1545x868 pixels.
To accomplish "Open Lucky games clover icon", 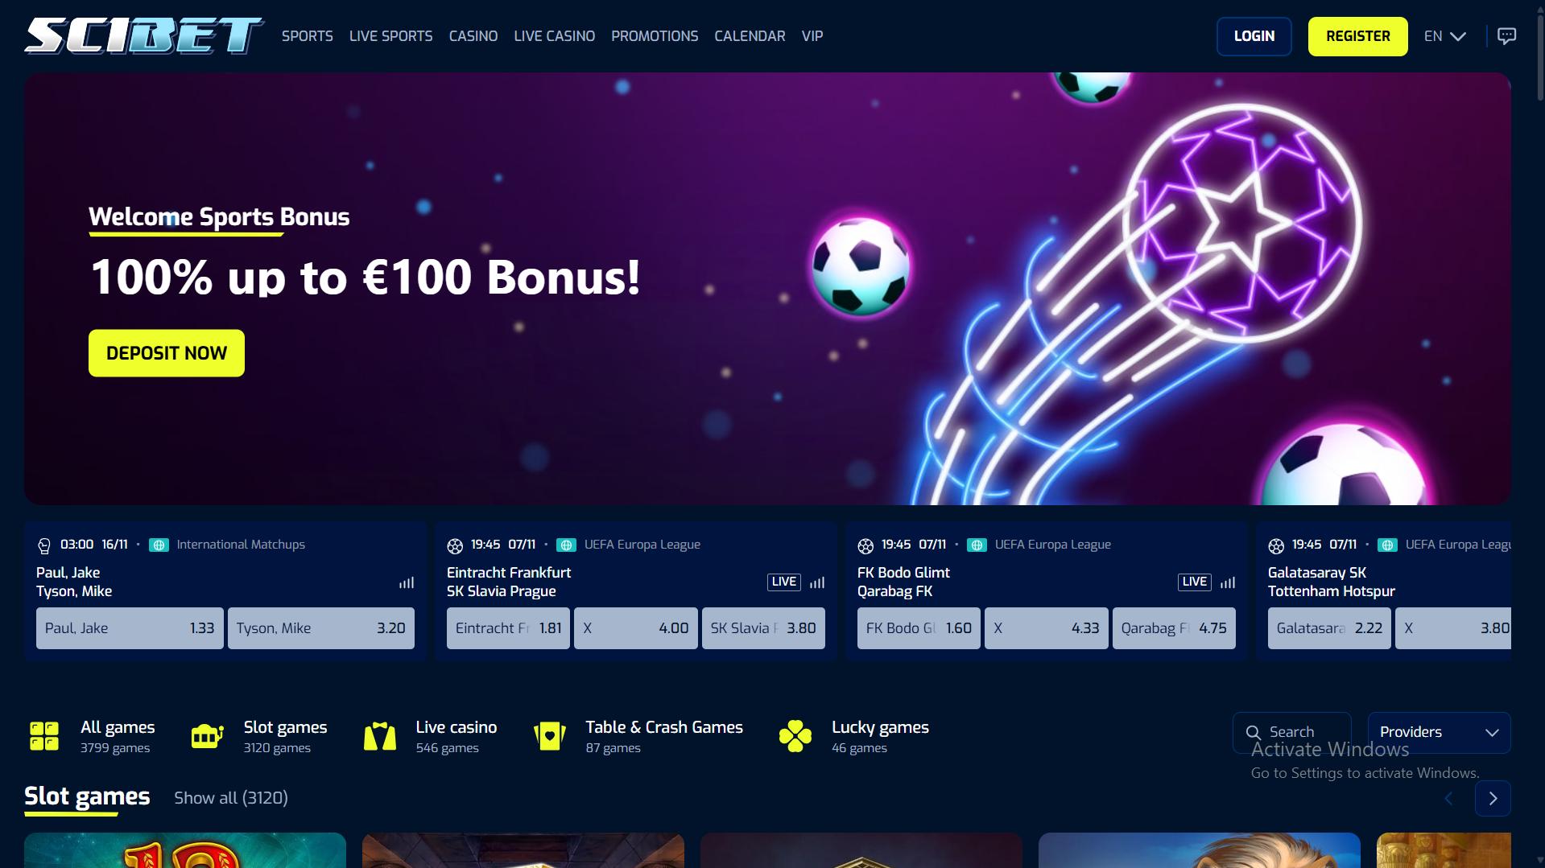I will (795, 736).
